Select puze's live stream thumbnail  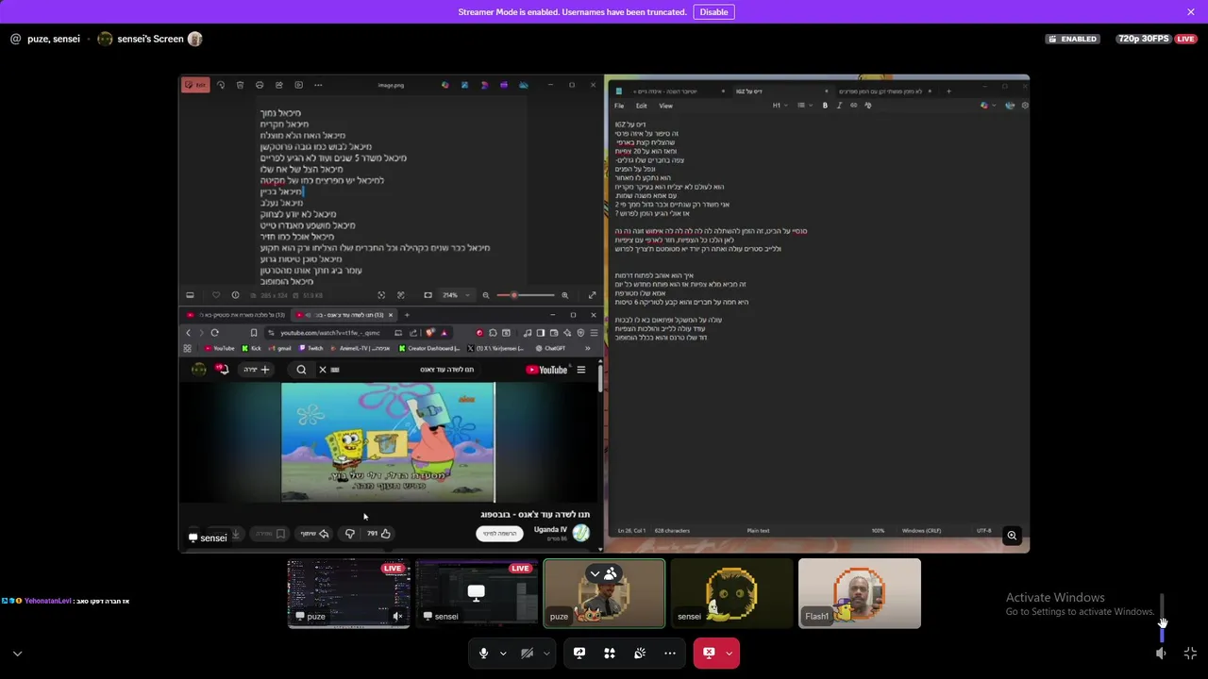(348, 593)
